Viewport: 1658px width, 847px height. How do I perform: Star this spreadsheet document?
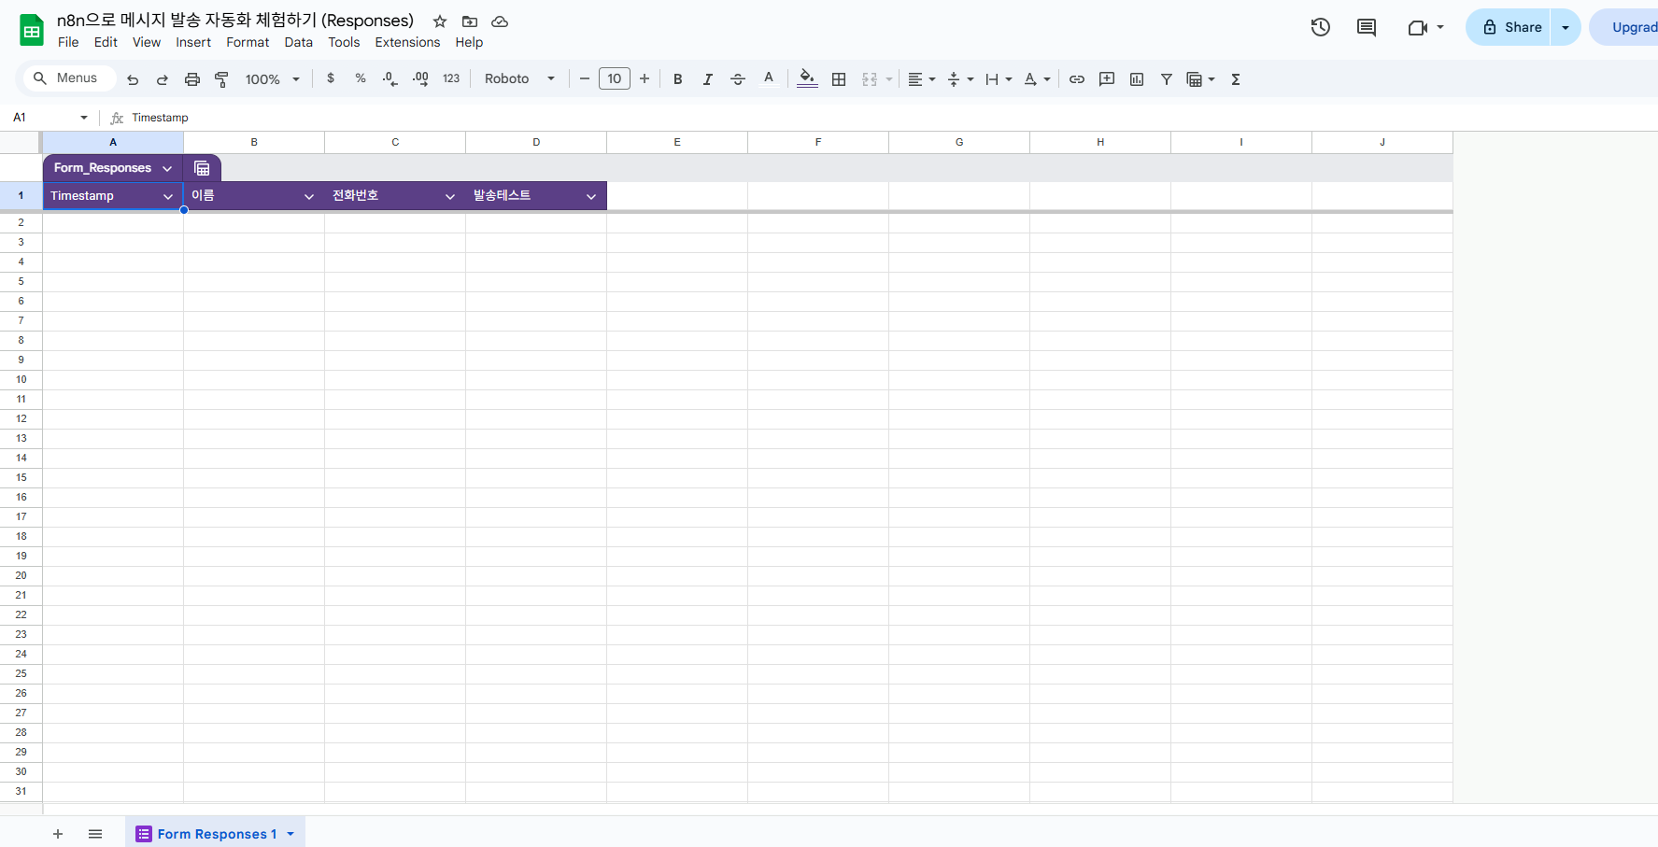tap(440, 21)
